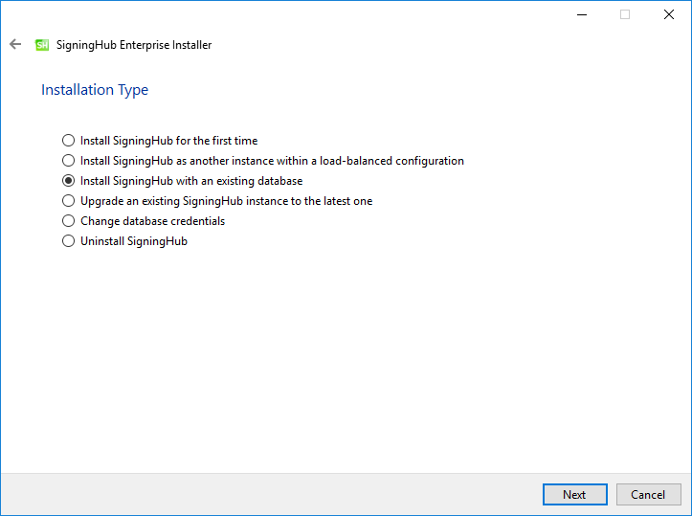Click 'Install SigningHub for the first time' label text
Image resolution: width=692 pixels, height=516 pixels.
click(169, 141)
